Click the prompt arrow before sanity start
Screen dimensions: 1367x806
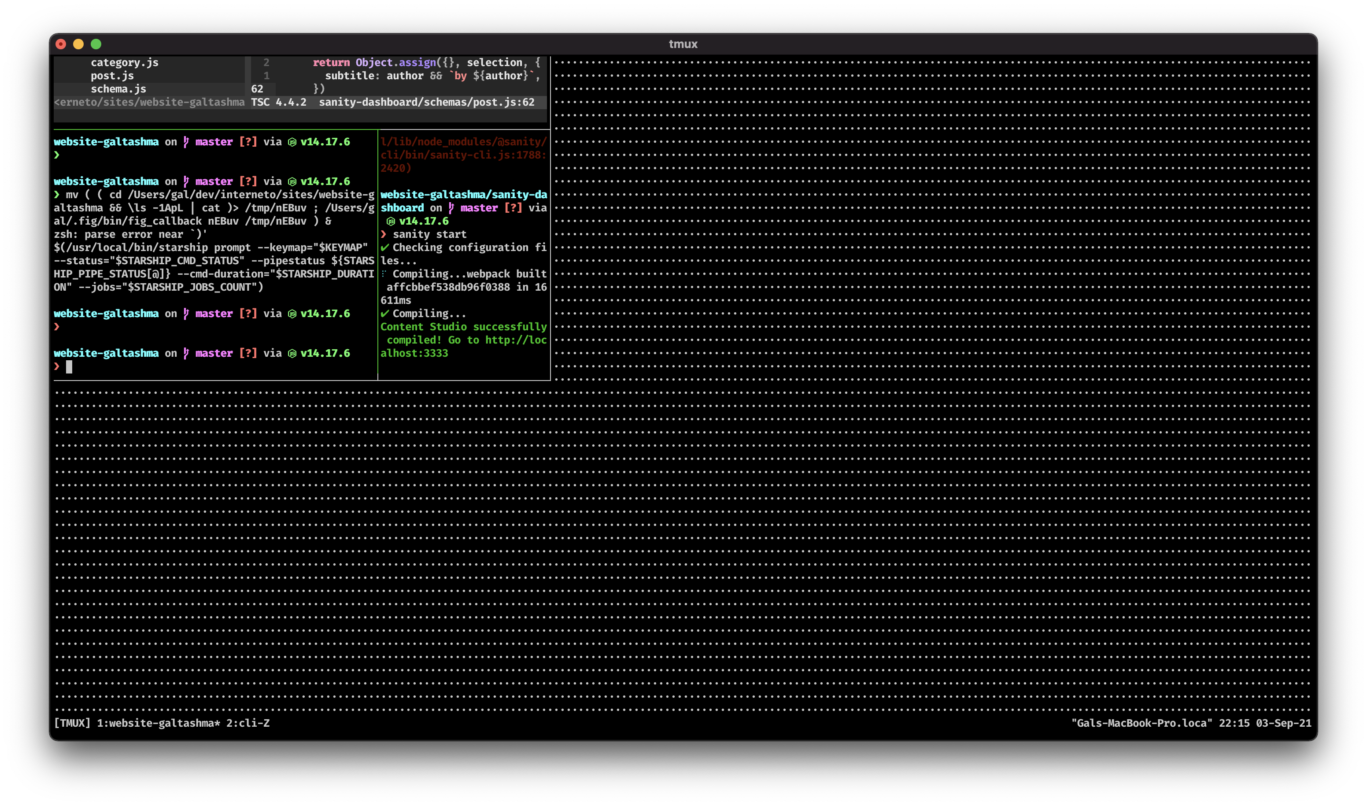point(384,234)
